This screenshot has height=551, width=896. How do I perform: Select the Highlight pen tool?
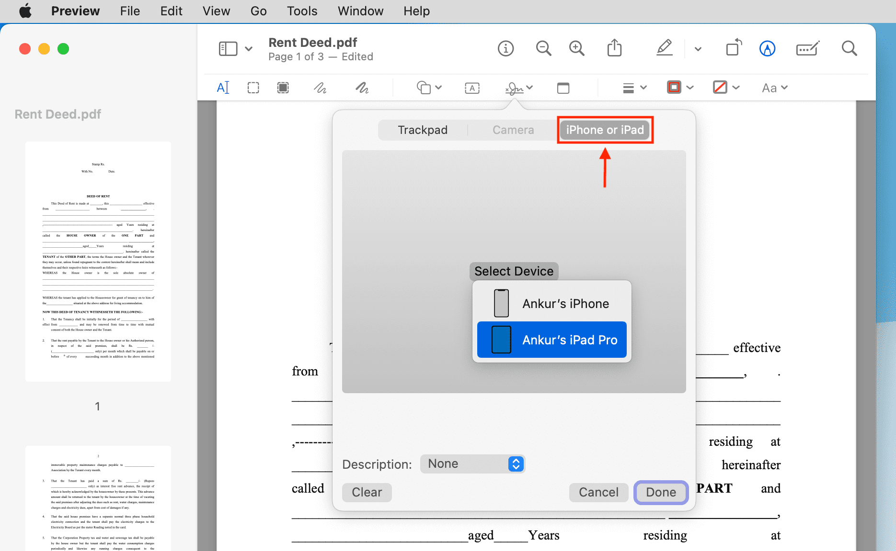click(665, 48)
